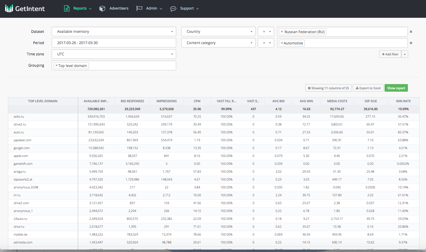Open the Country filter field dropdown
The width and height of the screenshot is (426, 252).
[x=218, y=32]
